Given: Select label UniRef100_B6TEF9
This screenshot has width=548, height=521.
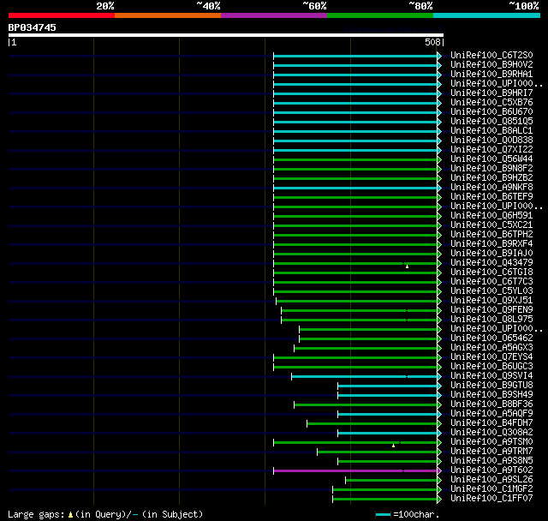Looking at the screenshot, I should 491,197.
